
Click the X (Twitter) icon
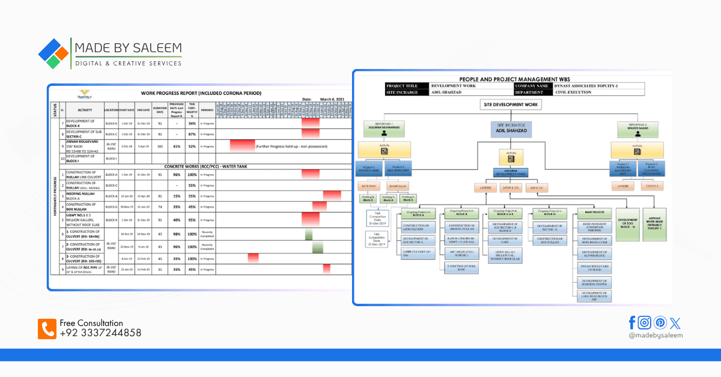pos(675,323)
